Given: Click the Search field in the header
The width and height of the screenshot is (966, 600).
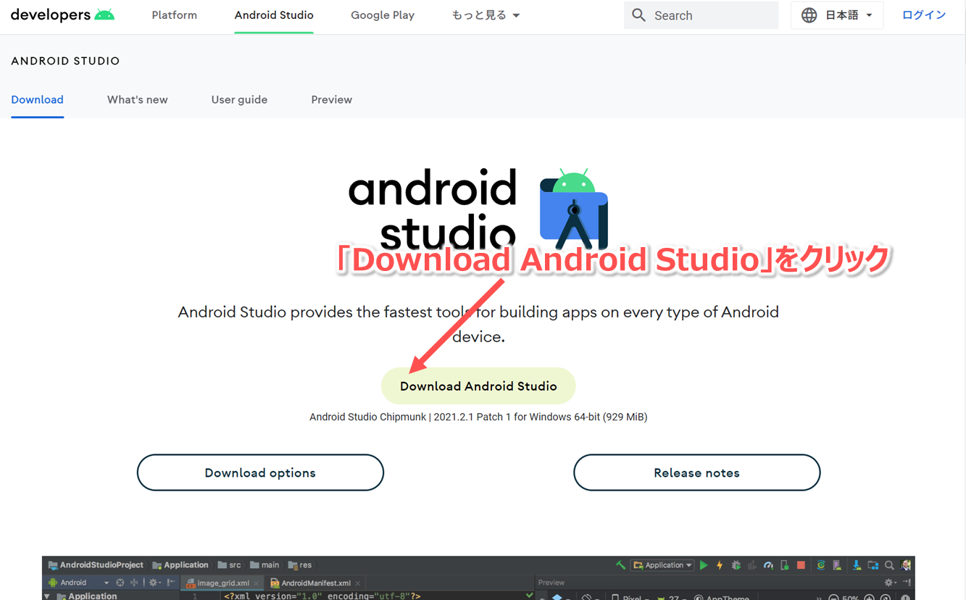Looking at the screenshot, I should [x=699, y=14].
